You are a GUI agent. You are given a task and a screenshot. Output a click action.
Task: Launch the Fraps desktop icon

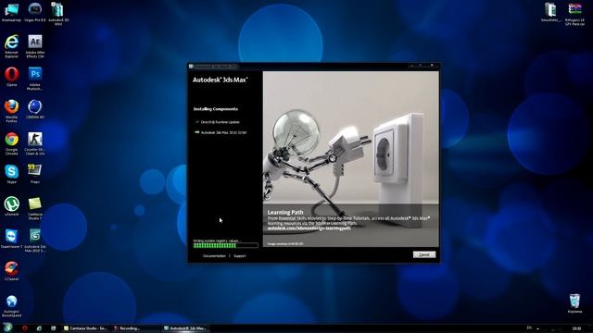(35, 174)
